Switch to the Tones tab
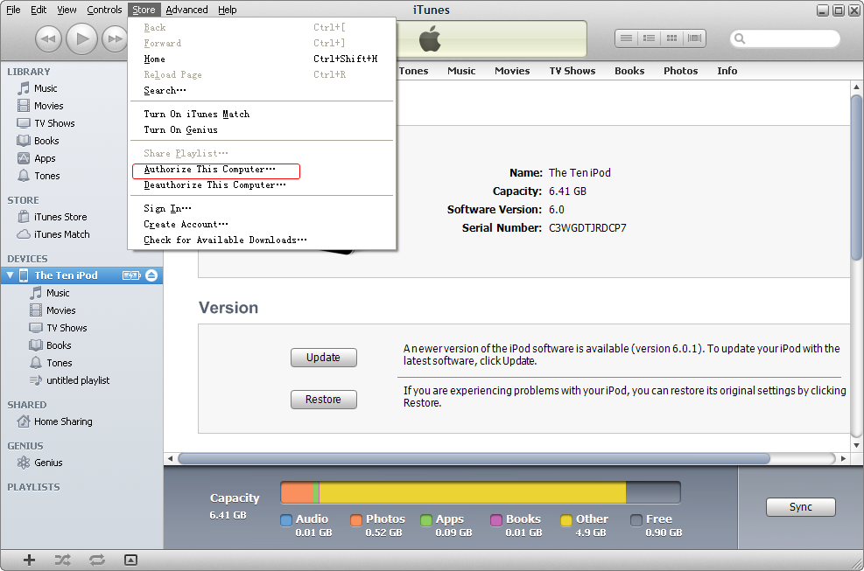 [x=413, y=71]
